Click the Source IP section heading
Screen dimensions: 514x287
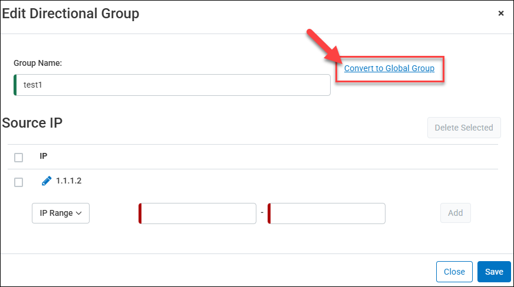[x=32, y=123]
